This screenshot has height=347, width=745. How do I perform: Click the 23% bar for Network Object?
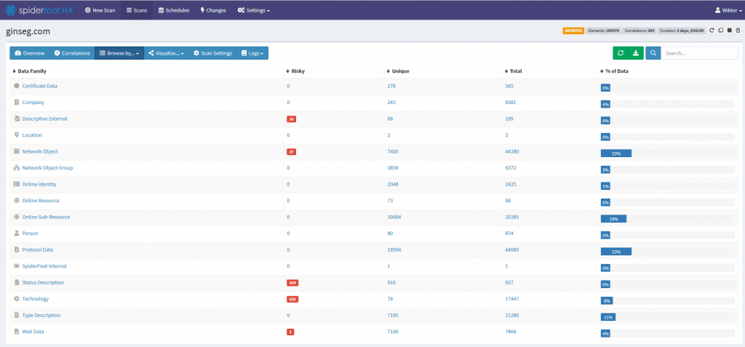tap(615, 153)
